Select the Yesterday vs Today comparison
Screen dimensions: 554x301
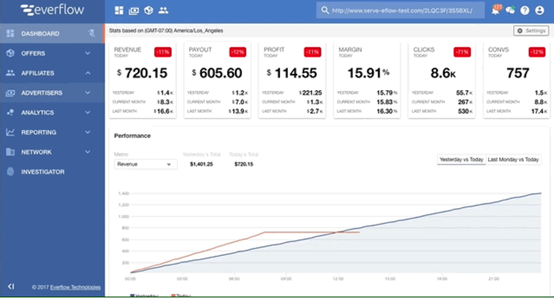pos(462,159)
